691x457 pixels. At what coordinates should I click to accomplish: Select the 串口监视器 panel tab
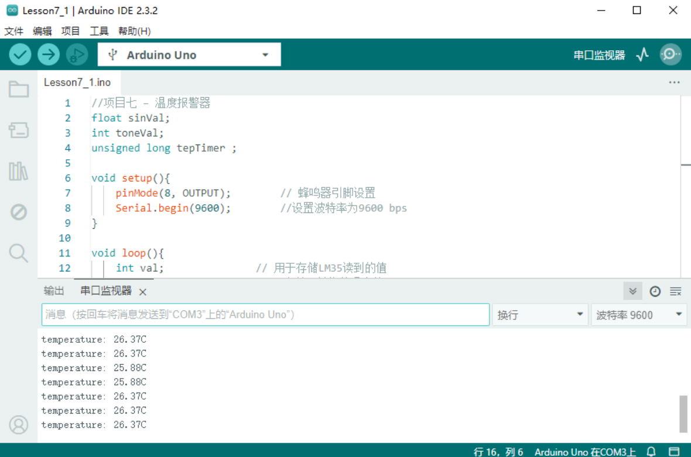pyautogui.click(x=106, y=291)
